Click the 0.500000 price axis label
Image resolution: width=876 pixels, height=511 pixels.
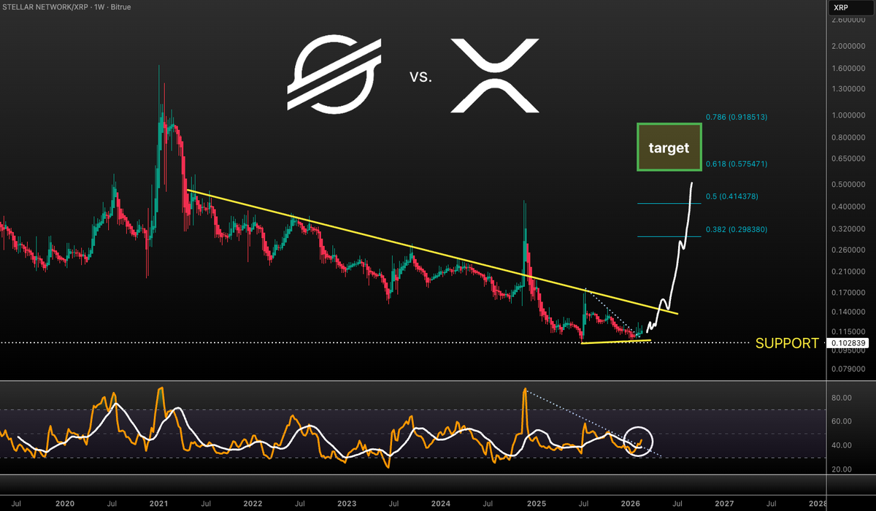(848, 185)
